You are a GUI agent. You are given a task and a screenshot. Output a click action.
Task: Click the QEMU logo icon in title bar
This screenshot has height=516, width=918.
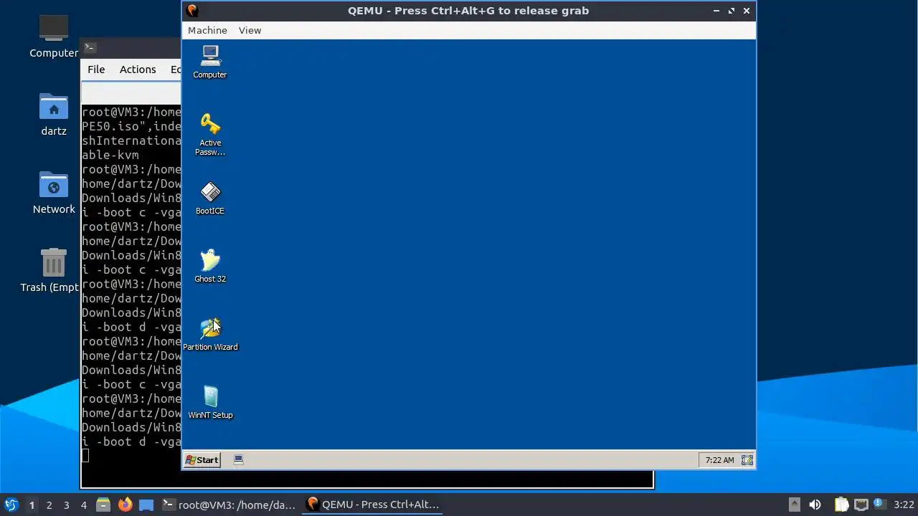pyautogui.click(x=192, y=11)
